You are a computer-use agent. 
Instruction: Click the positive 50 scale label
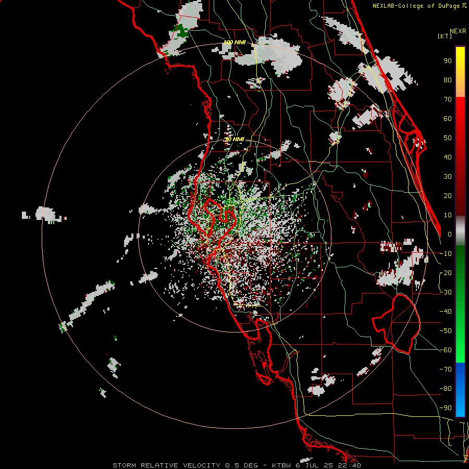point(448,138)
